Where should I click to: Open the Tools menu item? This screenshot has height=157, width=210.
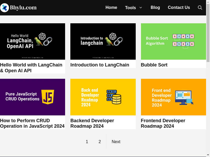click(130, 8)
